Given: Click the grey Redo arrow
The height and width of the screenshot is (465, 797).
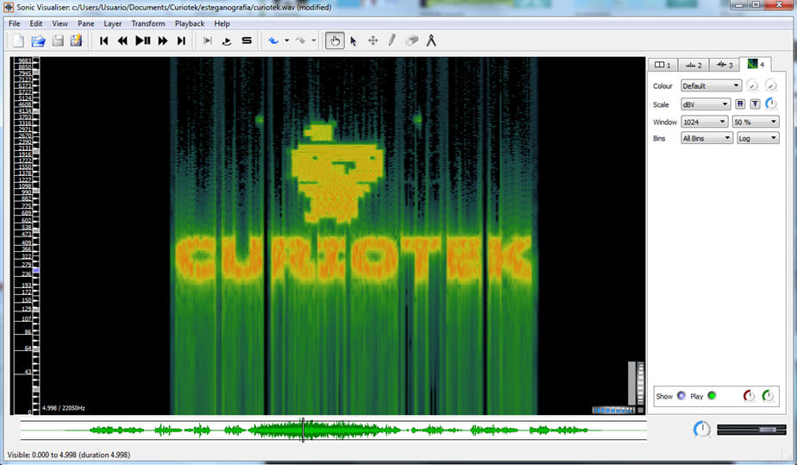Looking at the screenshot, I should 300,41.
